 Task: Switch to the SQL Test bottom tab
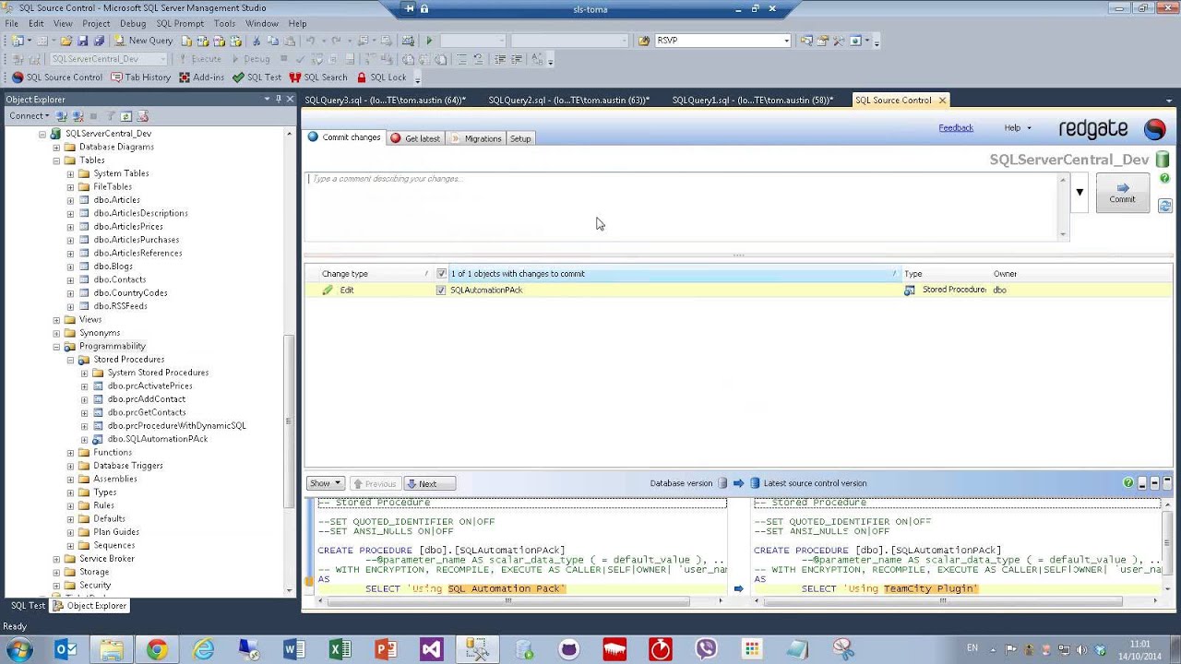(27, 606)
